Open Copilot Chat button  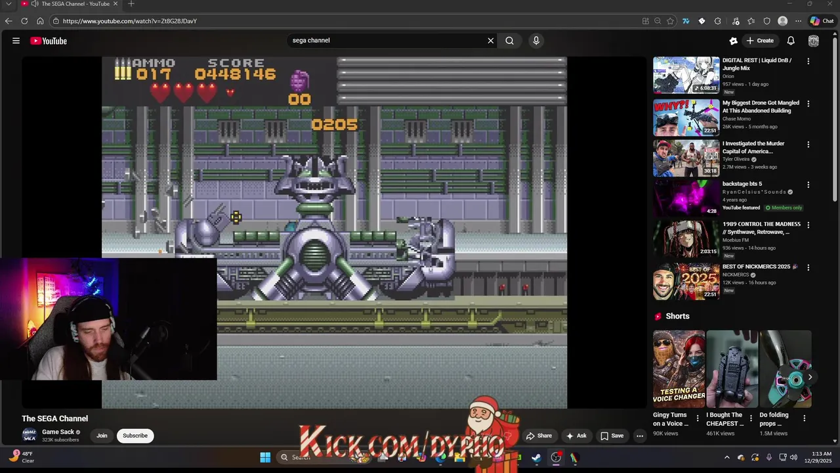822,21
